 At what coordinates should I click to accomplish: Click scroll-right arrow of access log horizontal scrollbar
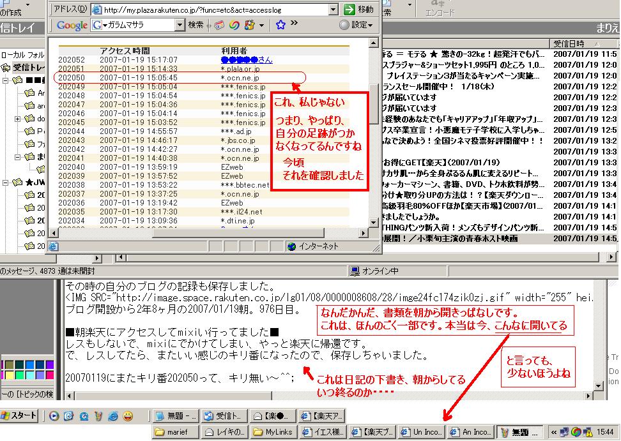click(364, 233)
